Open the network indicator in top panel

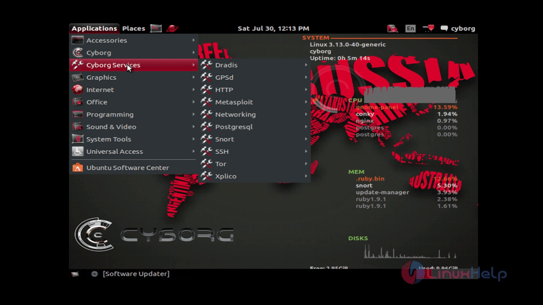point(428,28)
